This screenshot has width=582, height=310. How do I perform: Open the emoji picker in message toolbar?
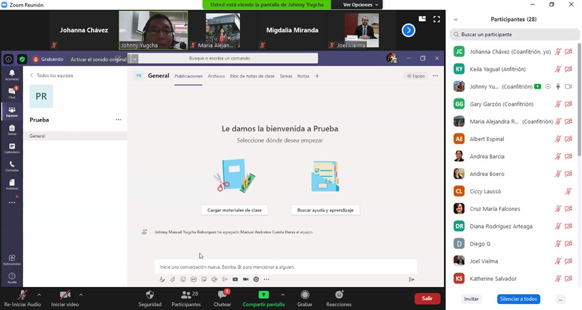[x=183, y=279]
